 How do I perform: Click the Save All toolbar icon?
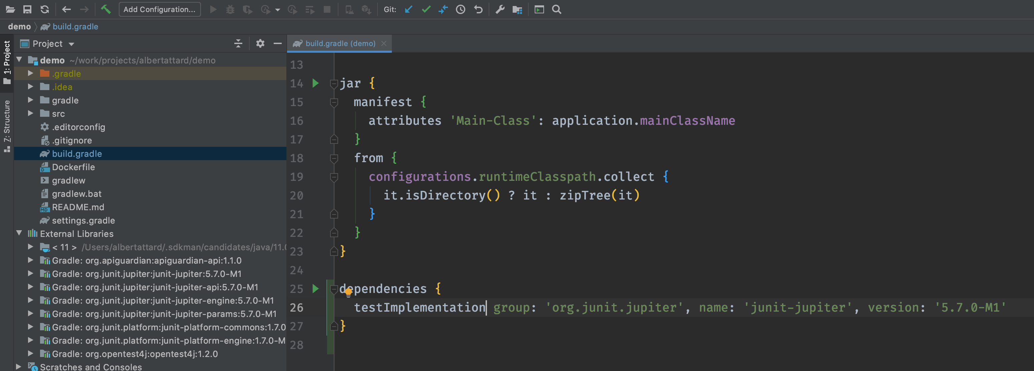pos(27,9)
